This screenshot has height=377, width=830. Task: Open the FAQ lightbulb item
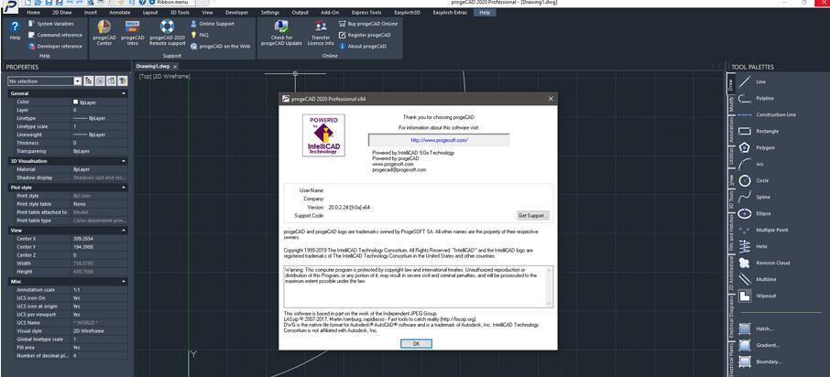tap(200, 35)
